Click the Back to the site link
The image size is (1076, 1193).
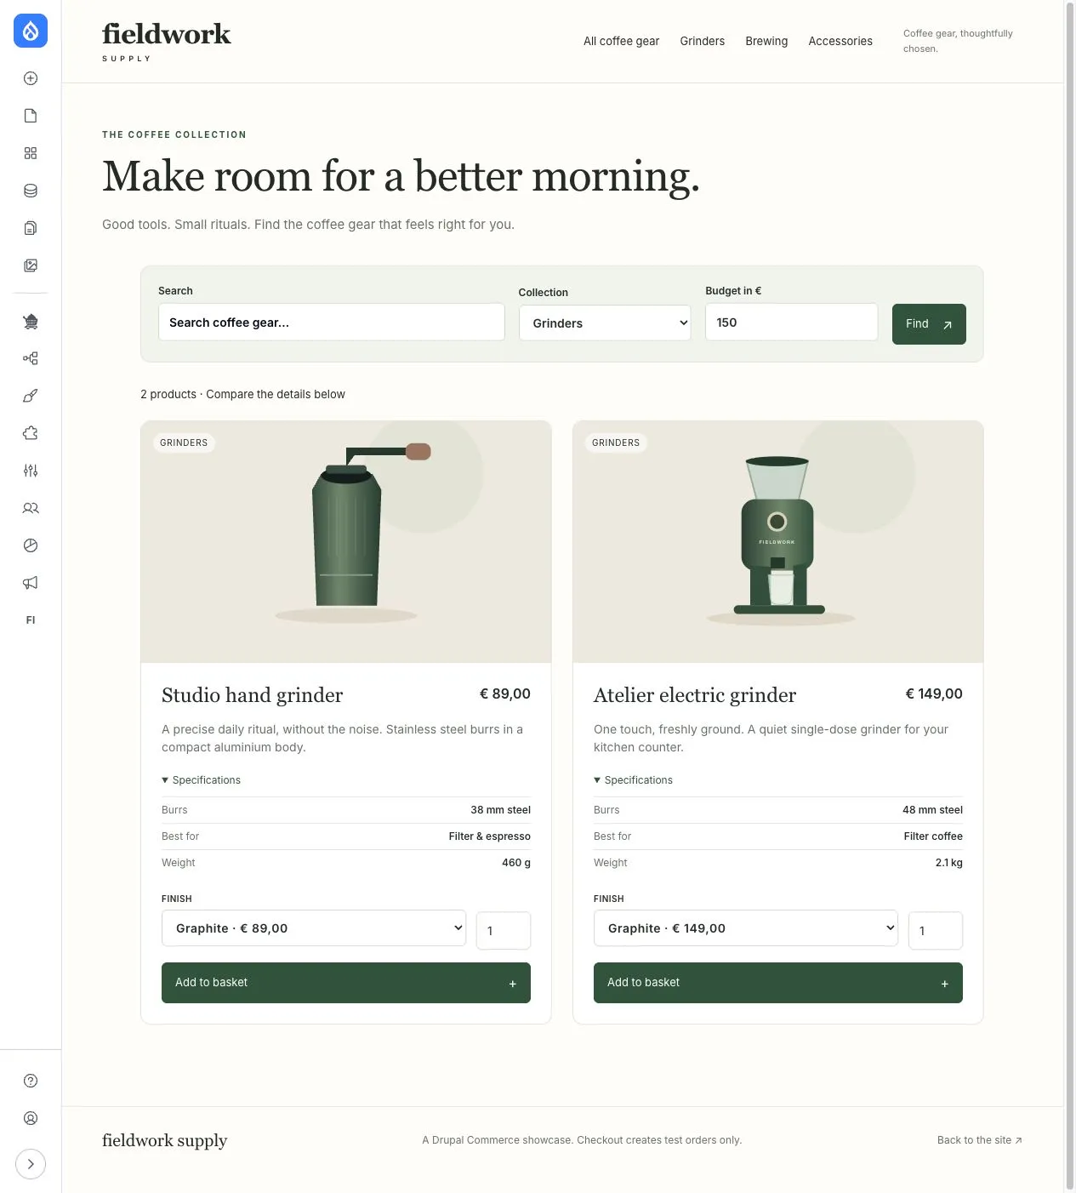(979, 1140)
